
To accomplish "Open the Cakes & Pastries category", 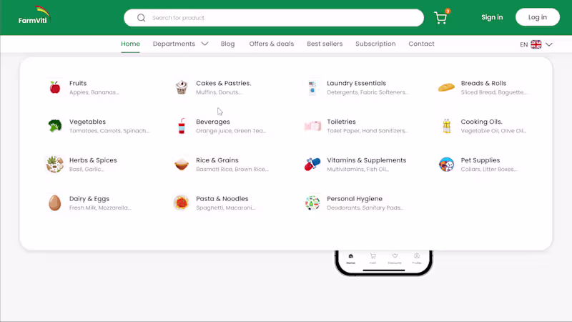I will pyautogui.click(x=223, y=83).
